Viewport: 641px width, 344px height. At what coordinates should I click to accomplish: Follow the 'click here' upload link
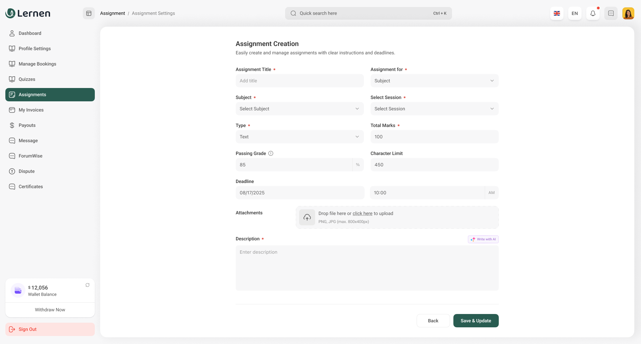[362, 213]
